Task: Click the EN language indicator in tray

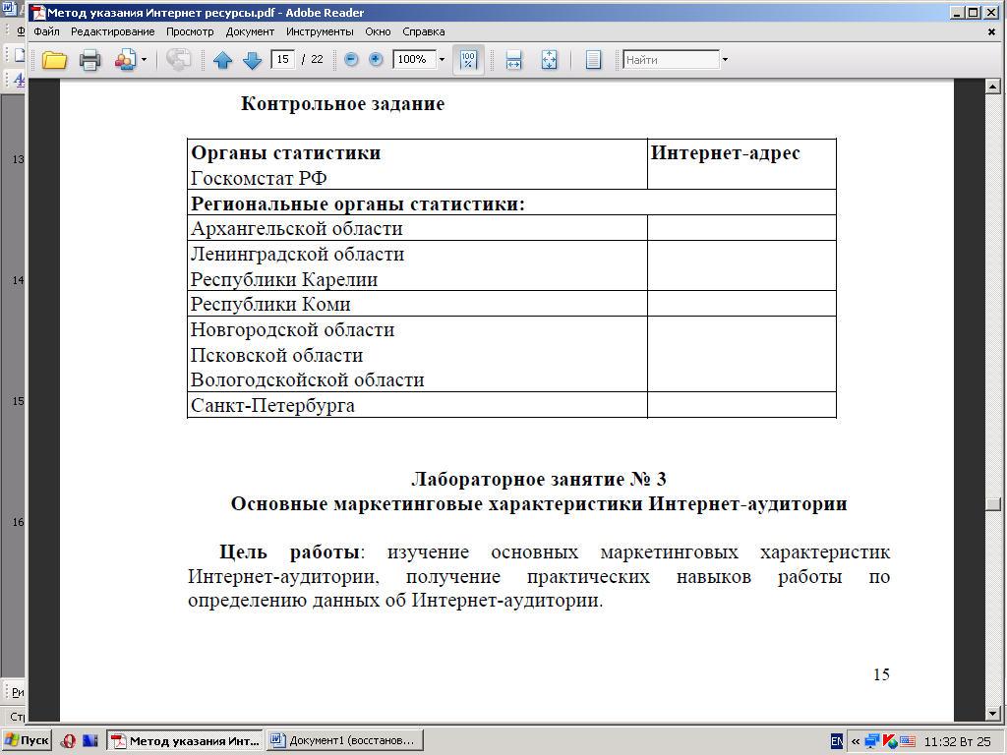Action: click(x=836, y=741)
